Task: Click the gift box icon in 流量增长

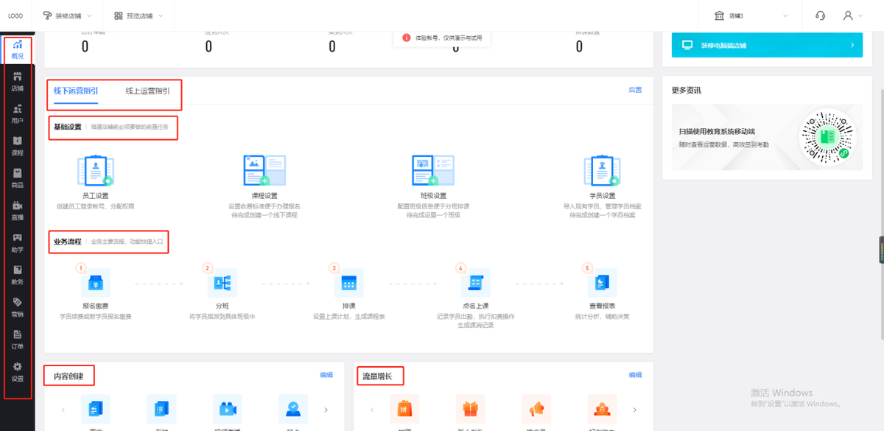Action: (470, 409)
